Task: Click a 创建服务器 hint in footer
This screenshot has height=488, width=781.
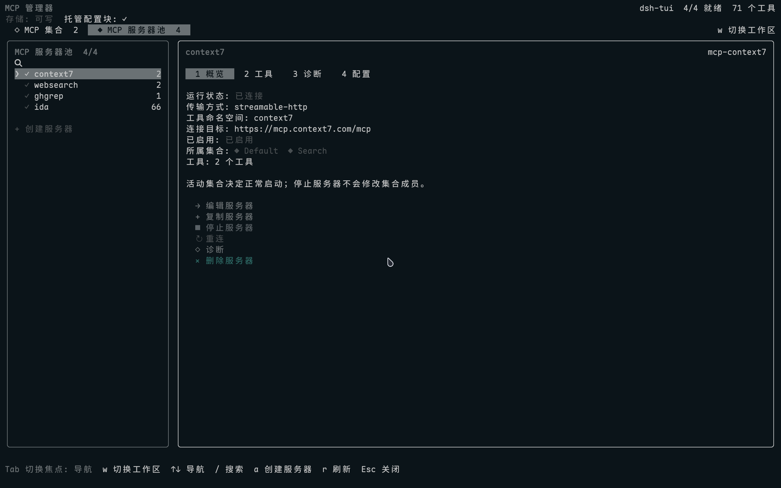Action: pyautogui.click(x=283, y=469)
